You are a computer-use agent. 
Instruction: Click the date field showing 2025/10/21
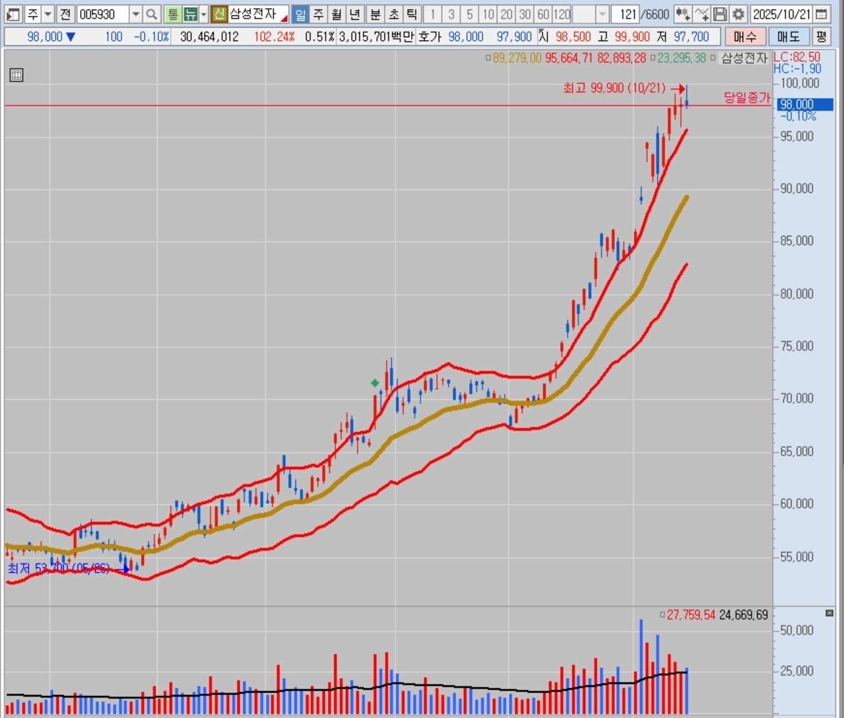781,14
